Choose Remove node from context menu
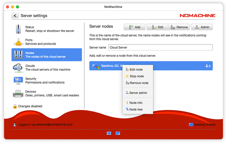The height and width of the screenshot is (143, 227). (139, 83)
